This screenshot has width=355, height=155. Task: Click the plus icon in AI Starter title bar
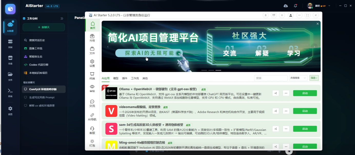pos(282,15)
